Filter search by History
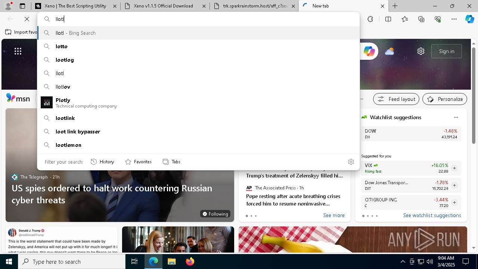Viewport: 478px width, 269px height. (x=102, y=162)
